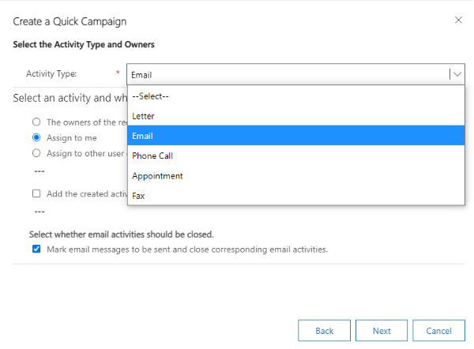Click the Create a Quick Campaign title
Screen dimensions: 474x349
pos(70,21)
